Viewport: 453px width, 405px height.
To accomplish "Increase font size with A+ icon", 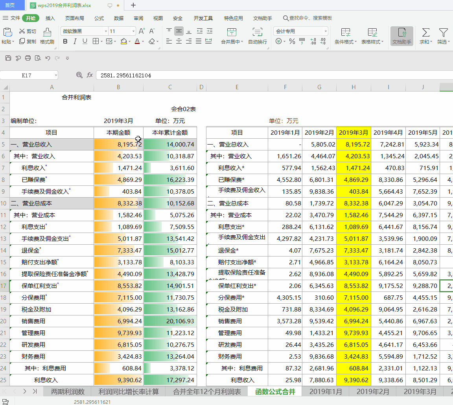I will click(x=142, y=31).
